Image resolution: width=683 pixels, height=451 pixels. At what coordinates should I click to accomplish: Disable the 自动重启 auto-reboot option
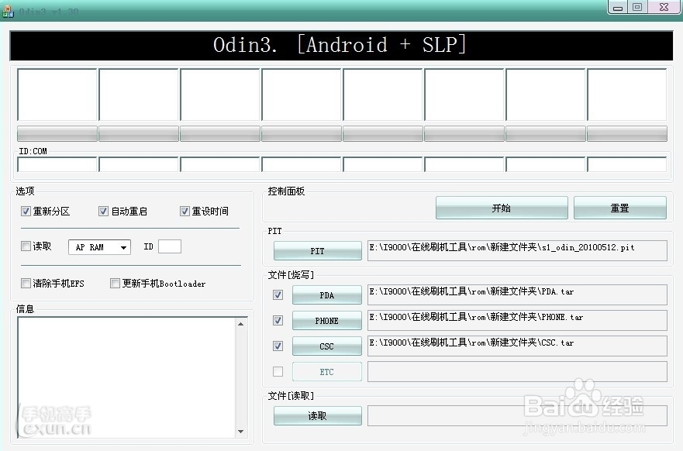[x=104, y=211]
